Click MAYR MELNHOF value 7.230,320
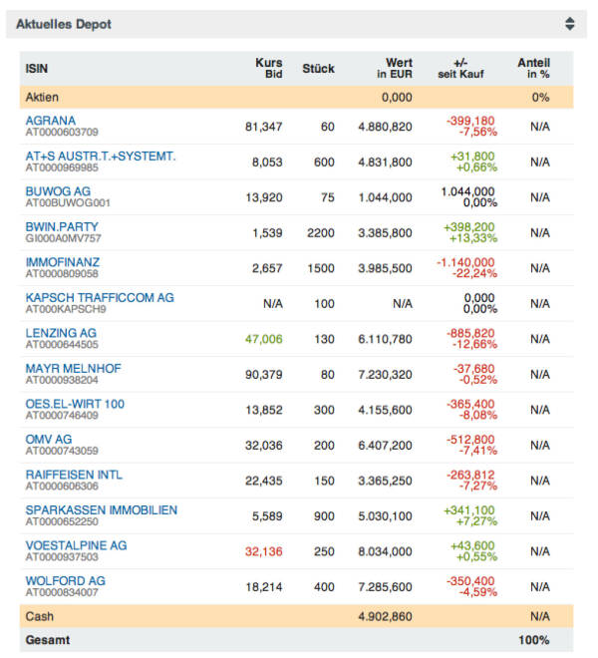This screenshot has width=598, height=658. [x=385, y=374]
